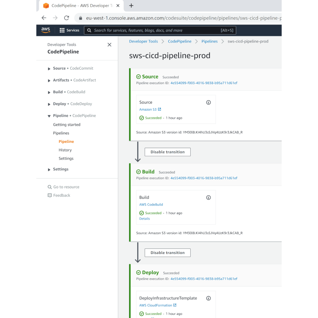Expand the Source CodeCommit section
This screenshot has width=318, height=318.
49,69
